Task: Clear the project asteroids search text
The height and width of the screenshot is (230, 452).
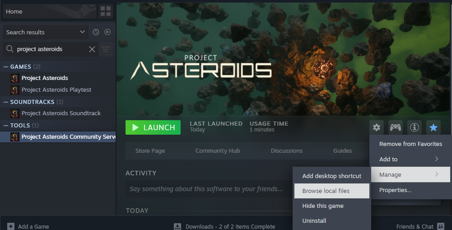Action: click(x=92, y=49)
